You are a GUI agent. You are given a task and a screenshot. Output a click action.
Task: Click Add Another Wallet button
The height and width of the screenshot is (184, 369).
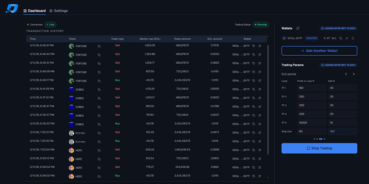pos(319,51)
